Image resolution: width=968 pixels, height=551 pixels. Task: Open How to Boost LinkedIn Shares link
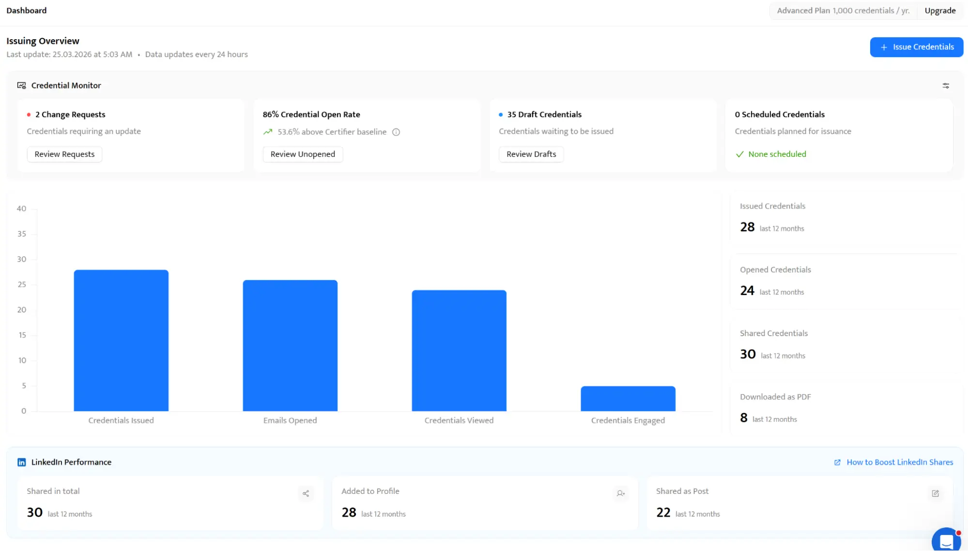point(899,462)
